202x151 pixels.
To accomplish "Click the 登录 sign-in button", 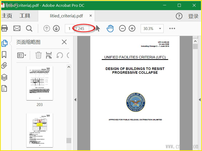I will pos(193,16).
